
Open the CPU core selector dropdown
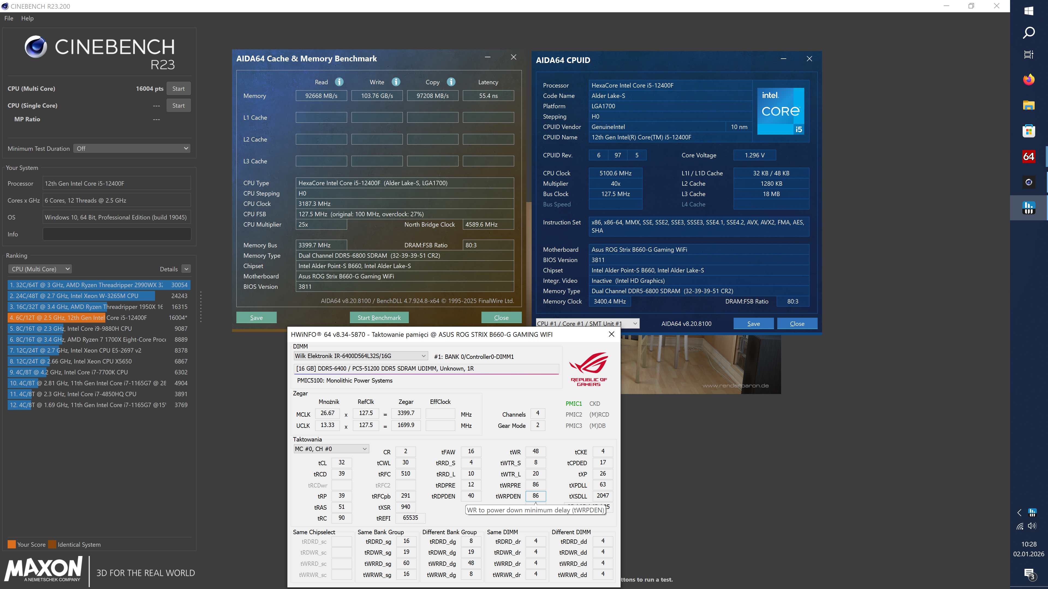pos(587,324)
